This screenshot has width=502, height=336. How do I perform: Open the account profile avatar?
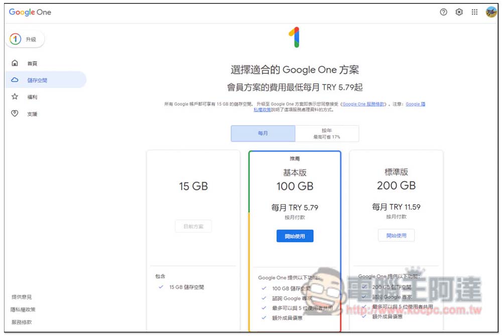point(491,12)
